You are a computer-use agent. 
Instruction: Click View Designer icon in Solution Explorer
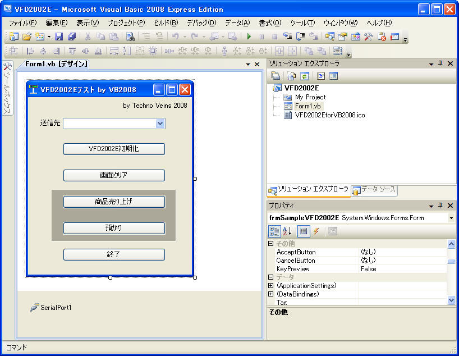pos(333,76)
